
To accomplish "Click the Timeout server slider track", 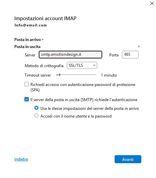I will (76, 75).
